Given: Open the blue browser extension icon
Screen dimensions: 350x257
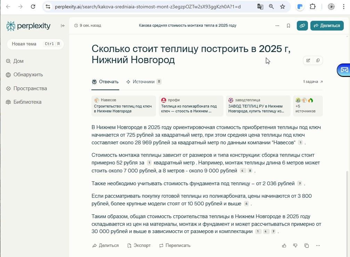Looking at the screenshot, I should pyautogui.click(x=300, y=7).
